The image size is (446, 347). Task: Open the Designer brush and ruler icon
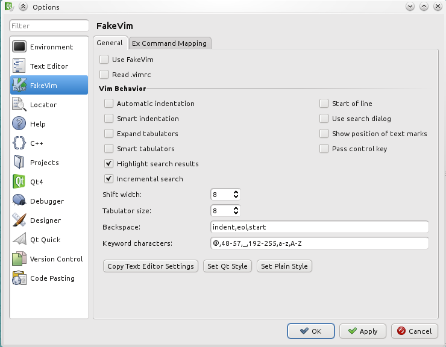pos(19,220)
